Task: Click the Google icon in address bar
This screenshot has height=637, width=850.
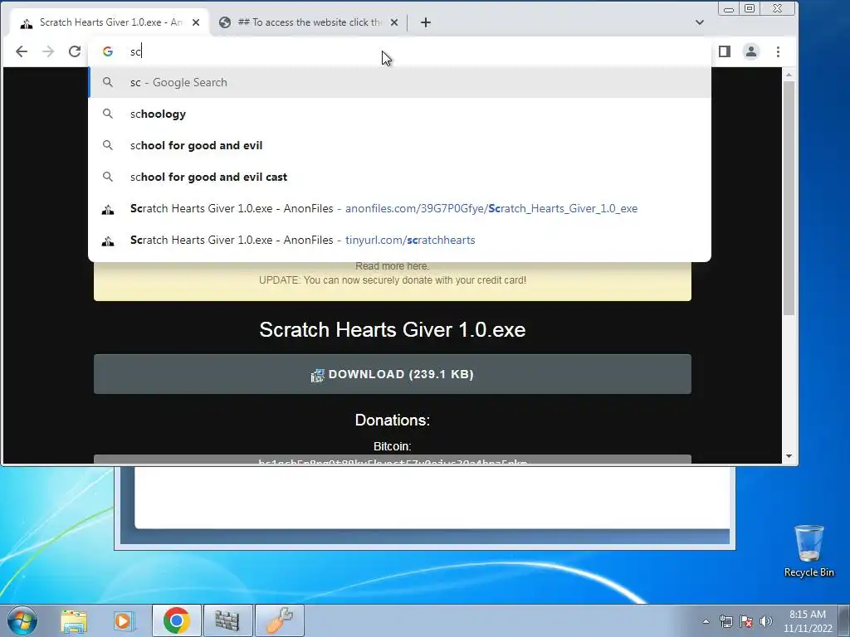Action: pos(108,51)
